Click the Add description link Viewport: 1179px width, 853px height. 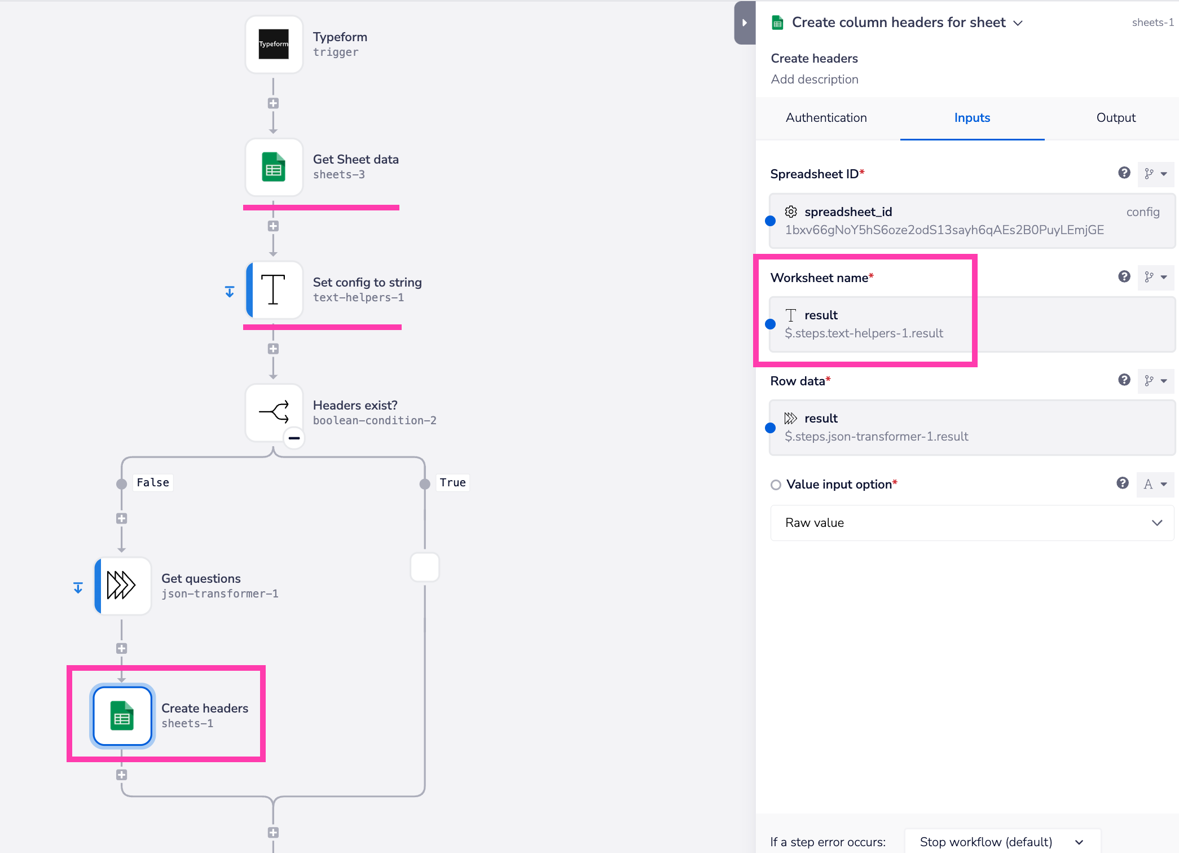coord(814,79)
